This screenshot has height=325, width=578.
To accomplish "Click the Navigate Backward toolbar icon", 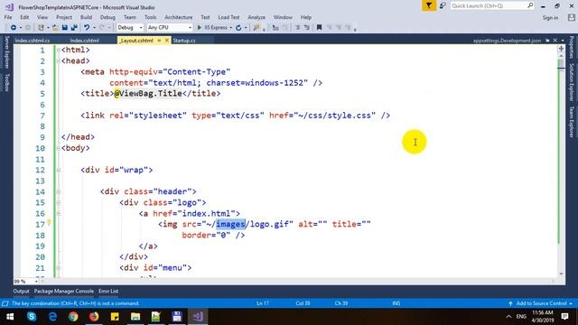I will [x=14, y=28].
